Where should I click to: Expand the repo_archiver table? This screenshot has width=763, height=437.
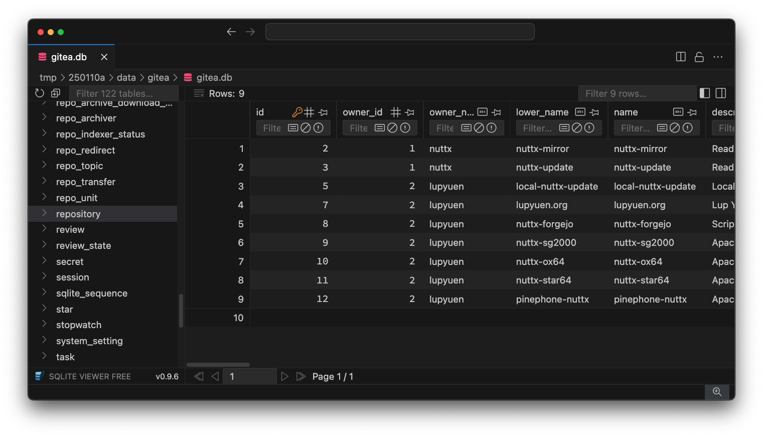[44, 117]
